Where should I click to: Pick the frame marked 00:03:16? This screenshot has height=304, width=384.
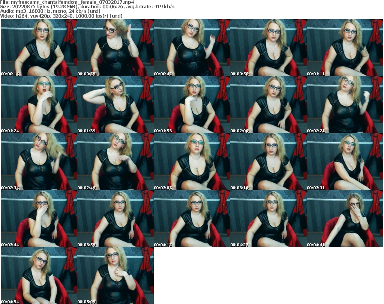click(268, 162)
